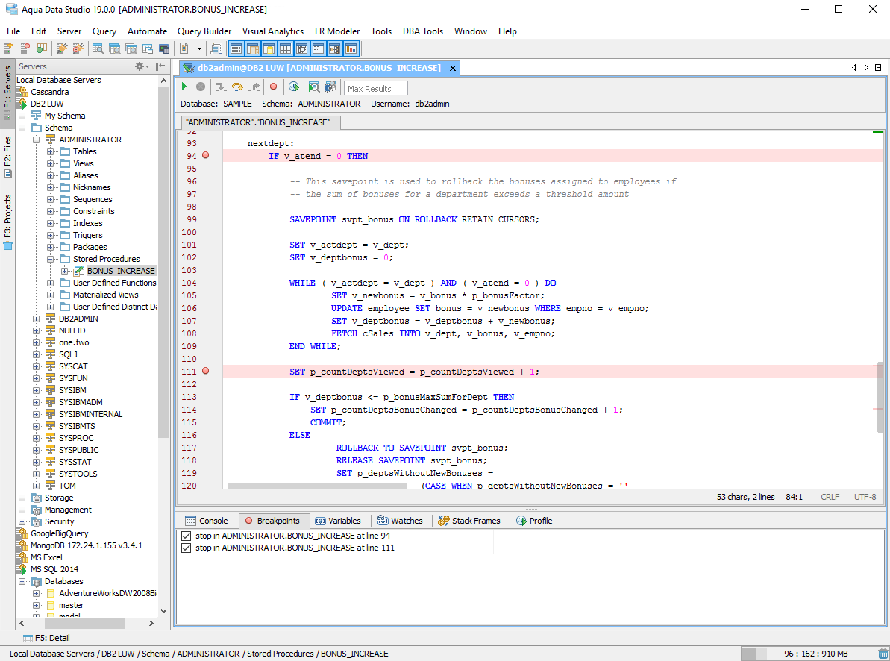The height and width of the screenshot is (661, 890).
Task: Open the DBA Tools menu
Action: click(422, 31)
